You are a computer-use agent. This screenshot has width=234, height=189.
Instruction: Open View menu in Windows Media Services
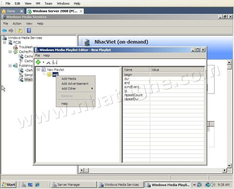29,24
